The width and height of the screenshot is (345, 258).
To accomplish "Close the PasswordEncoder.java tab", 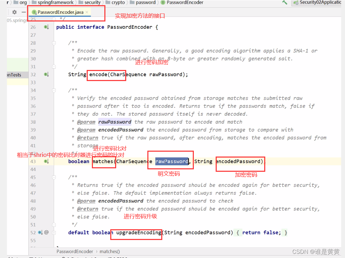I will coord(87,12).
